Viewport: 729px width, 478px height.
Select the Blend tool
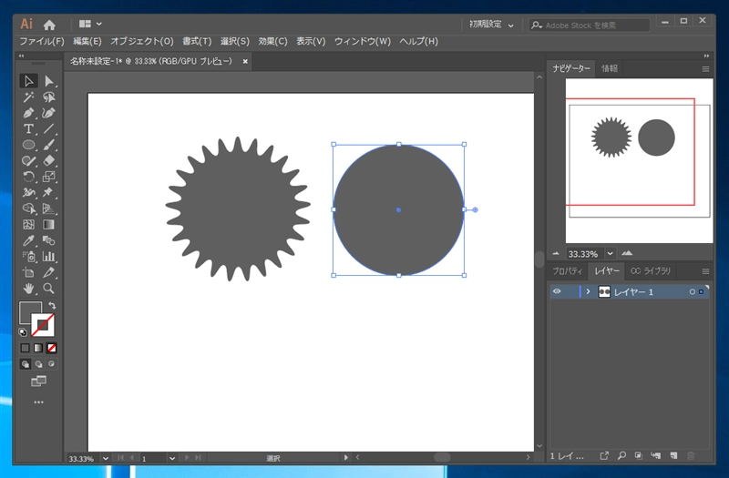tap(49, 240)
